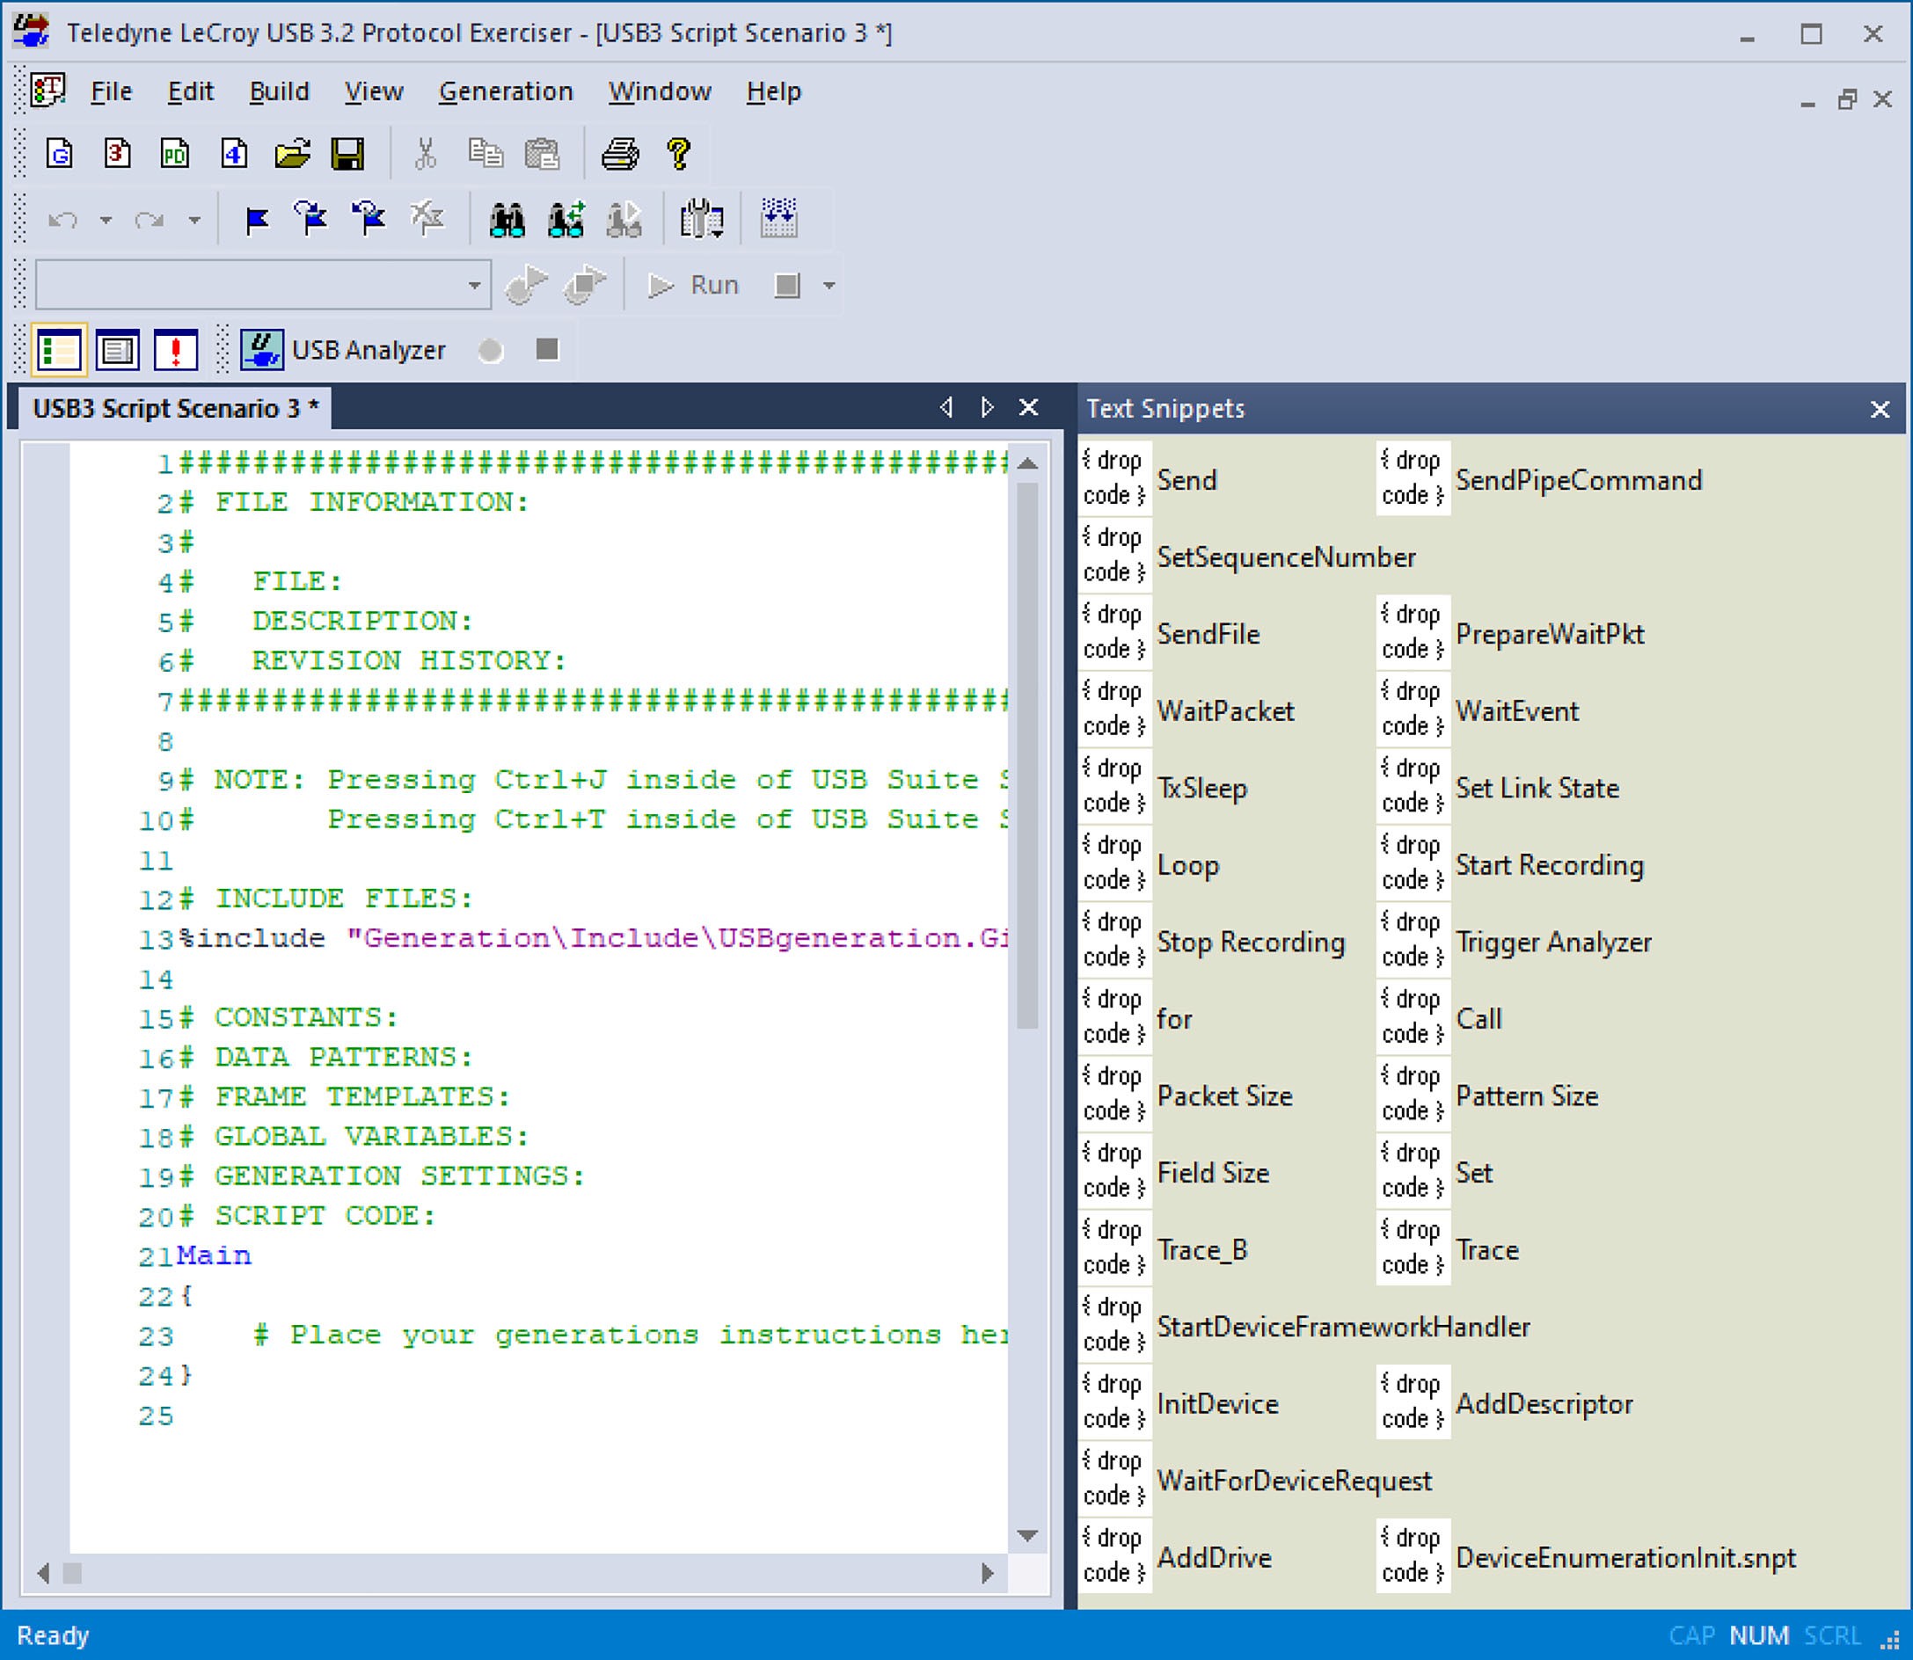Viewport: 1913px width, 1660px height.
Task: Click the new PD script icon
Action: pos(174,154)
